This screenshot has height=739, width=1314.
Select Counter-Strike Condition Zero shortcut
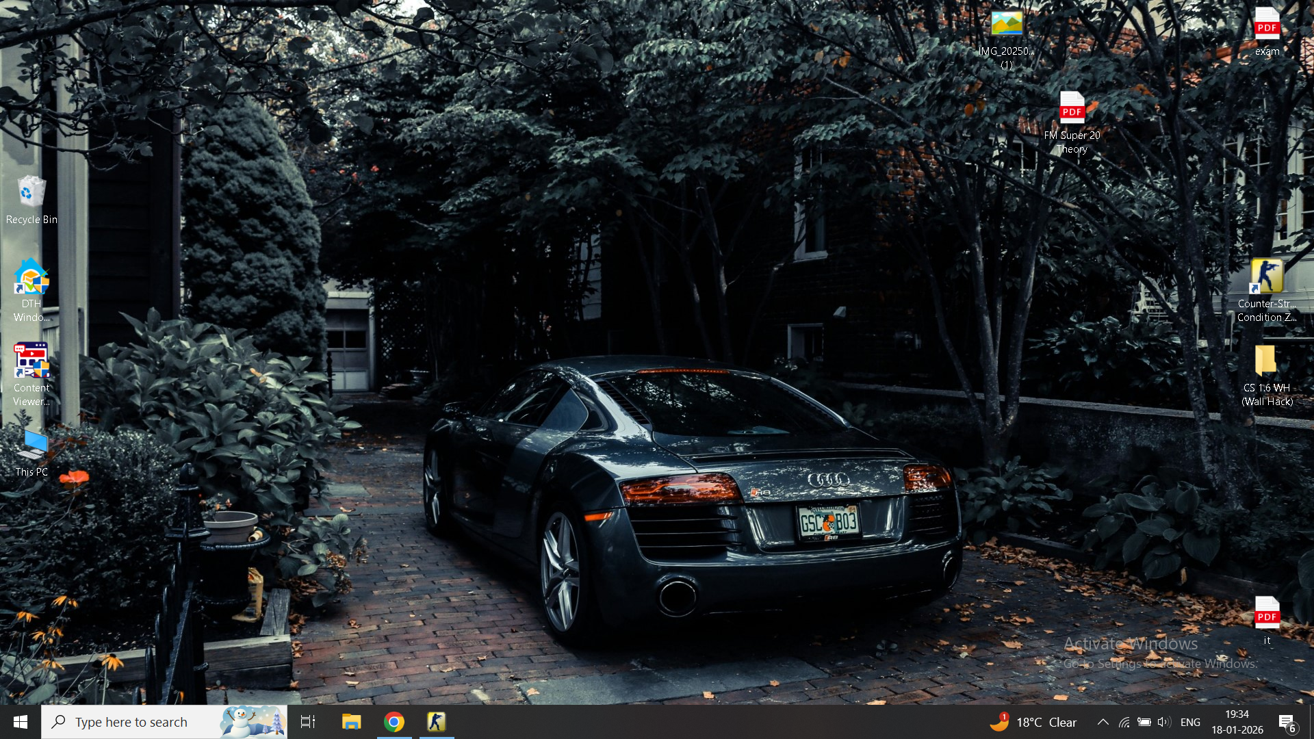1267,278
